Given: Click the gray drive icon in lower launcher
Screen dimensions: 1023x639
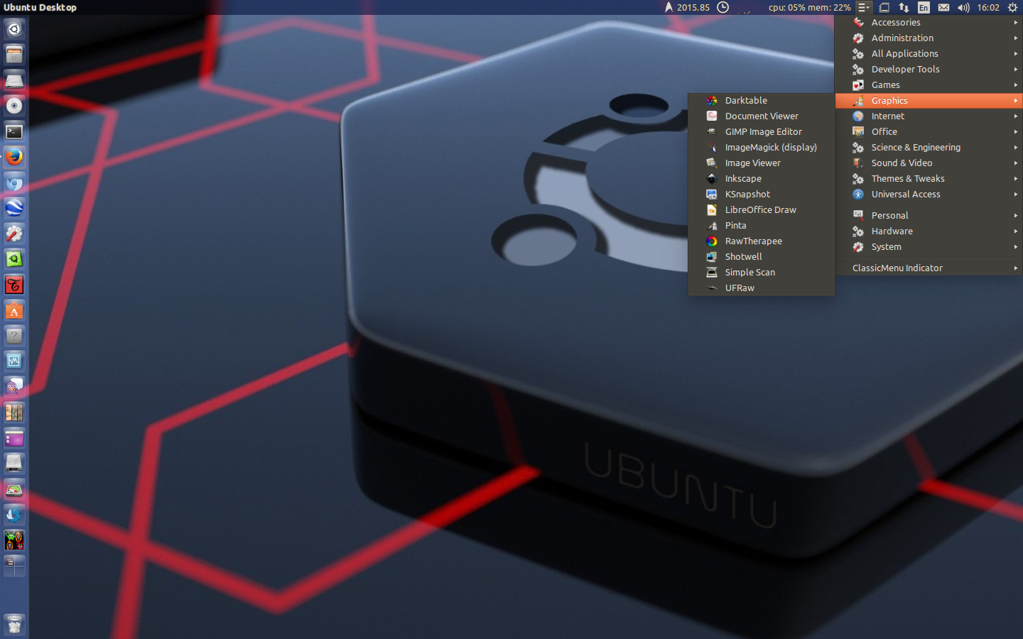Looking at the screenshot, I should [x=14, y=464].
